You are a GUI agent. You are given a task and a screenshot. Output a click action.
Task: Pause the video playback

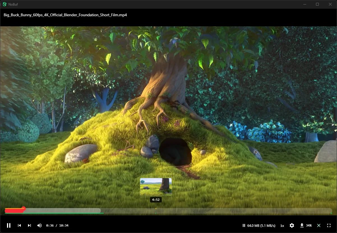pyautogui.click(x=9, y=225)
